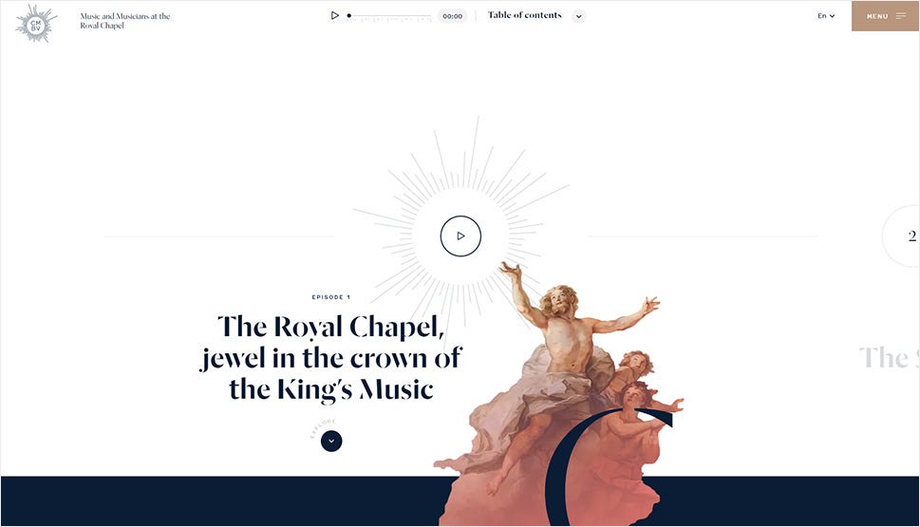Open the Table of contents label
Screen dimensions: 920x527
click(524, 15)
